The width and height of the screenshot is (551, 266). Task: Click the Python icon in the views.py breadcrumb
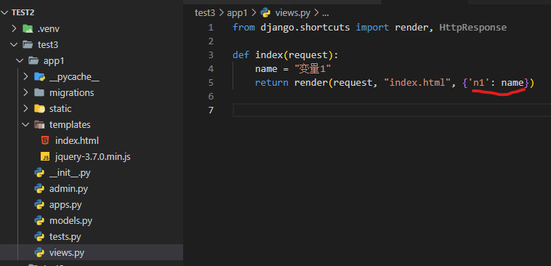point(265,13)
